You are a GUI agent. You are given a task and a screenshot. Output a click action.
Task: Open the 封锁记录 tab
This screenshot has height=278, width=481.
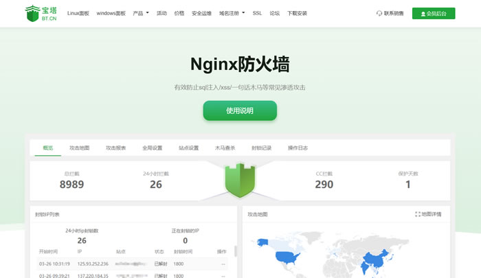point(261,148)
